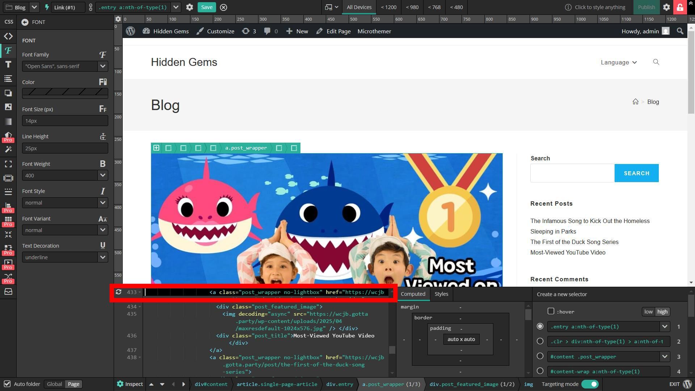This screenshot has width=695, height=391.
Task: Go back using FONT panel arrow
Action: tap(25, 22)
